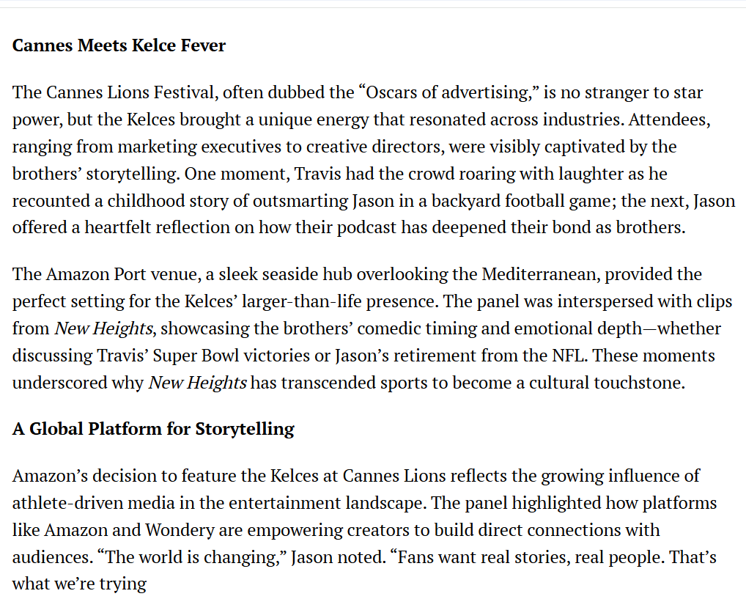Click the "Cannes Meets Kelce Fever" heading
Screen dimensions: 746x610
[119, 45]
